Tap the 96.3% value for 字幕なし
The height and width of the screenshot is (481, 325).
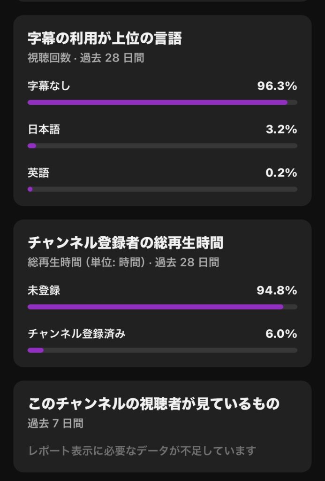(x=277, y=86)
